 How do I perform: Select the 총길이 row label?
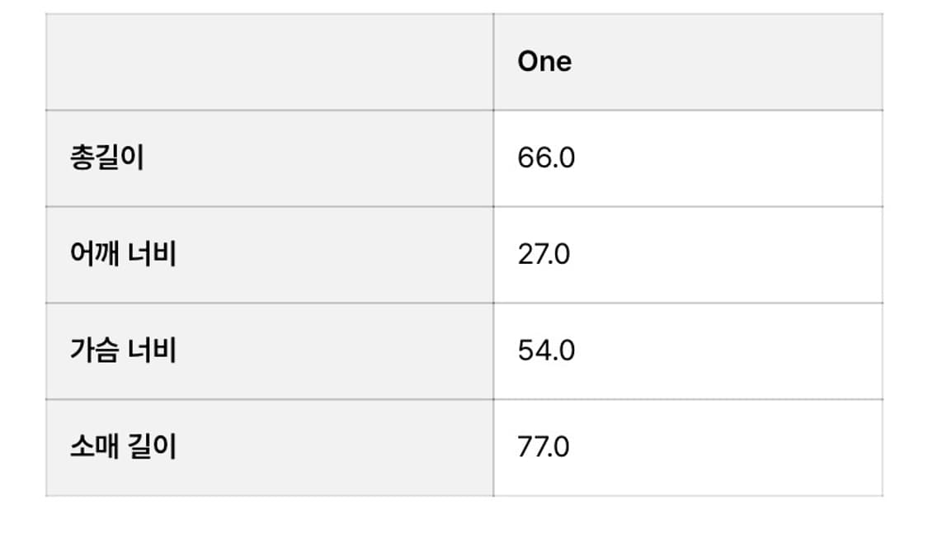[106, 158]
